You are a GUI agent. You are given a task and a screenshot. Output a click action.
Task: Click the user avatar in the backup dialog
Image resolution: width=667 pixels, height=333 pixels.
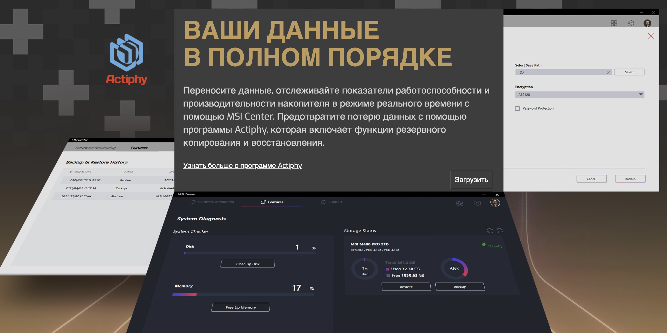(x=647, y=23)
